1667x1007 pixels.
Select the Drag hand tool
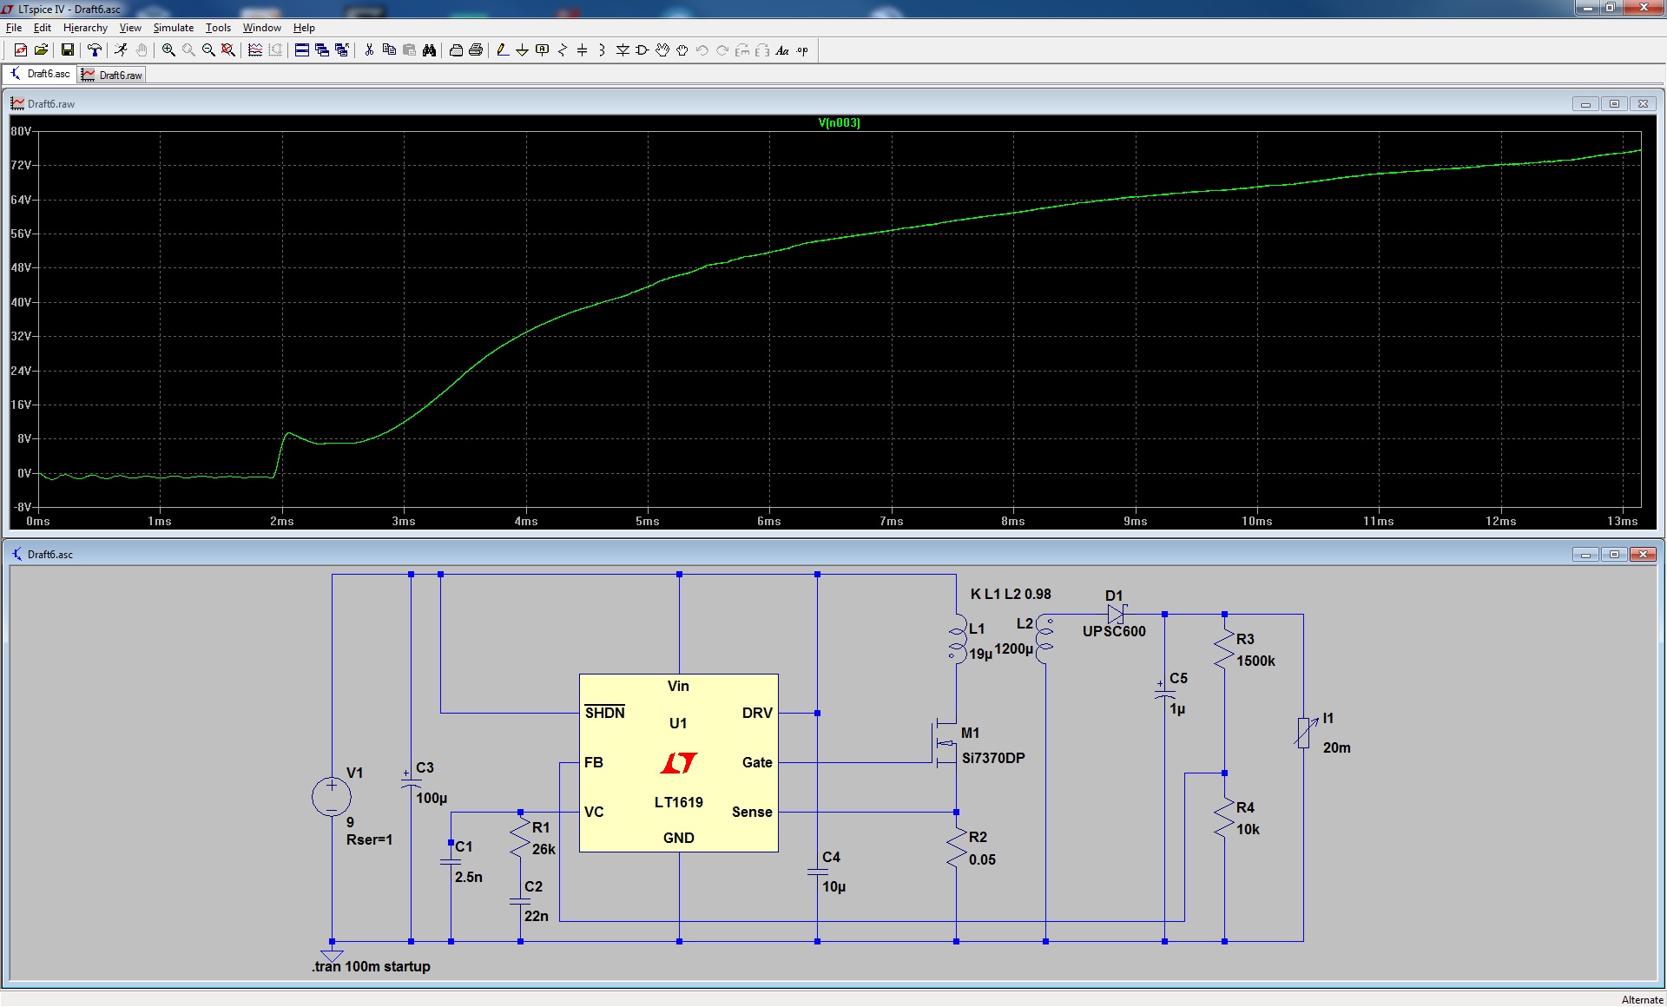tap(682, 50)
